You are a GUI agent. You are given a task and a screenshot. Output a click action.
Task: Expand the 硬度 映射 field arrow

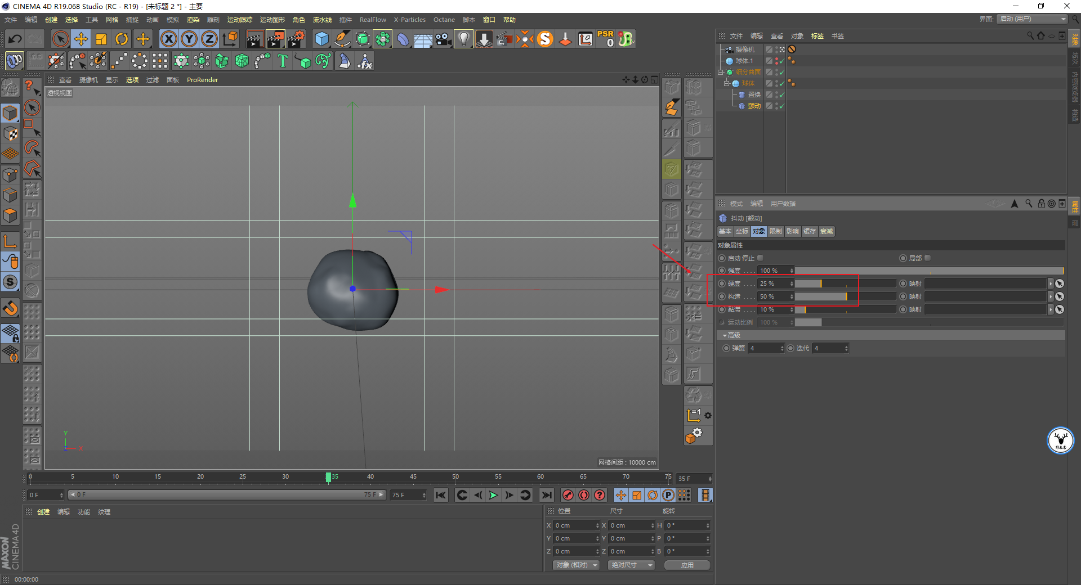pyautogui.click(x=1050, y=283)
